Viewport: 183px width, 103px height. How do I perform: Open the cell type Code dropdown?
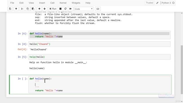tap(84, 9)
